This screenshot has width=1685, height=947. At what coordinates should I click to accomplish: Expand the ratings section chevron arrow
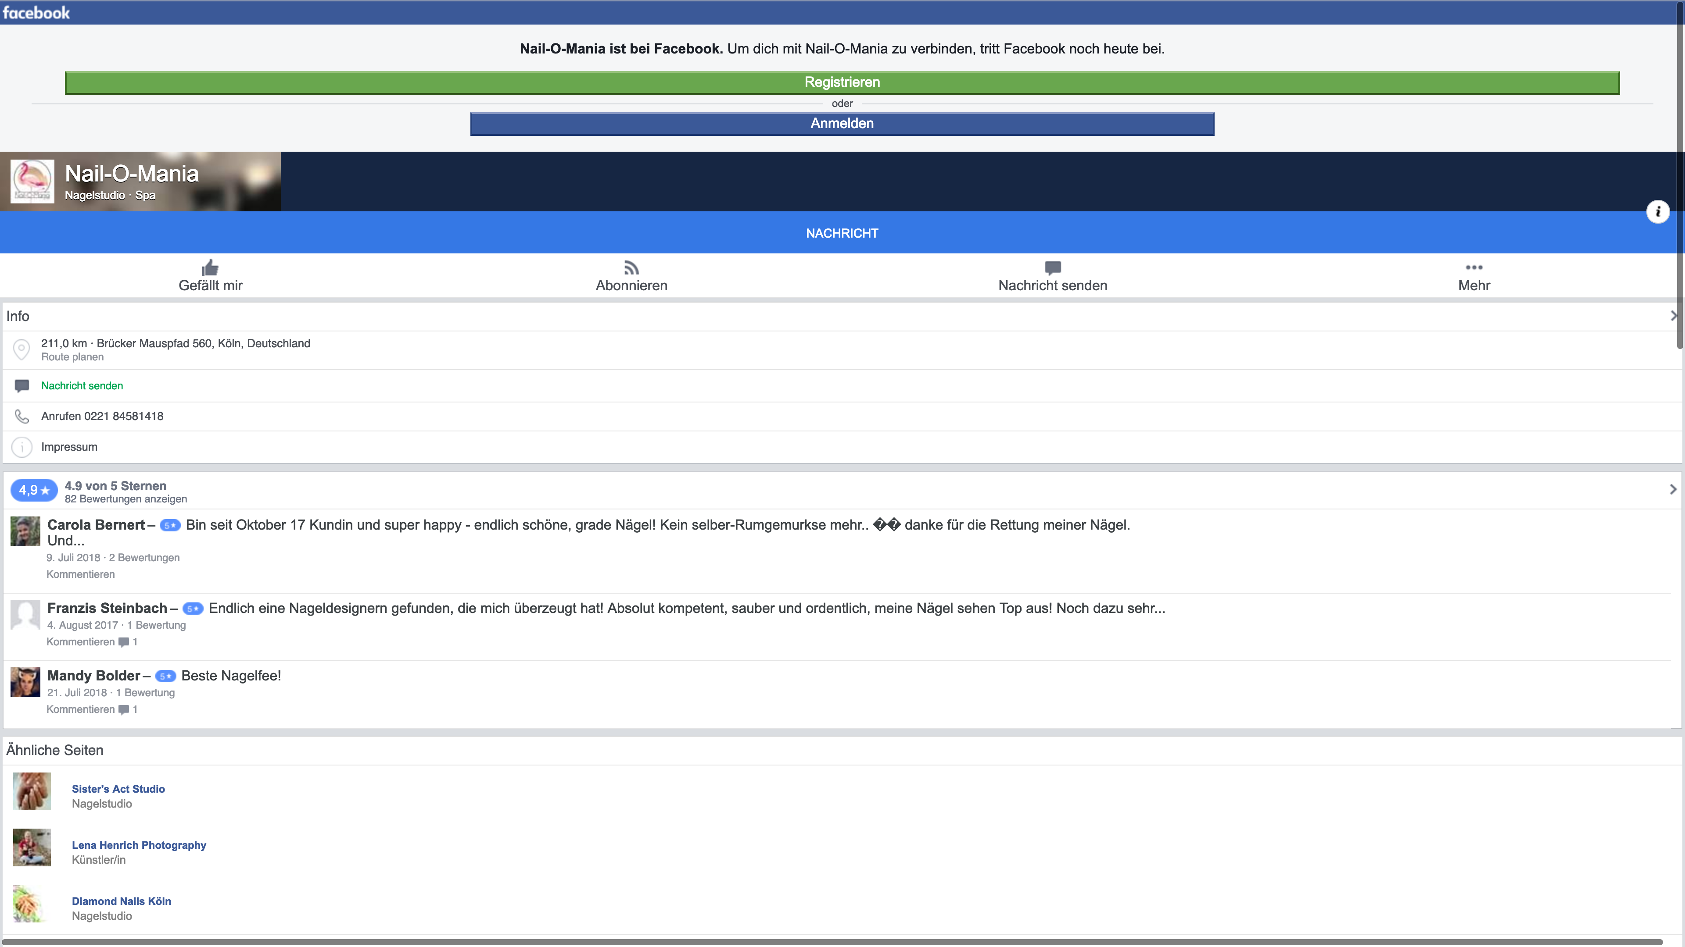1673,489
